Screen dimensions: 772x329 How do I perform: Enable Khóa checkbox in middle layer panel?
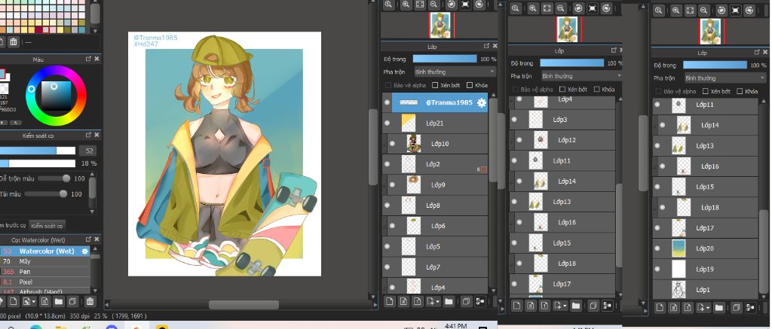pyautogui.click(x=597, y=90)
